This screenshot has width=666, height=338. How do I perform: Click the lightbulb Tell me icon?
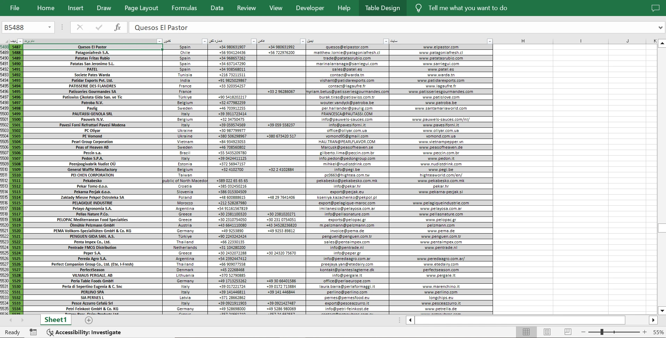click(418, 8)
